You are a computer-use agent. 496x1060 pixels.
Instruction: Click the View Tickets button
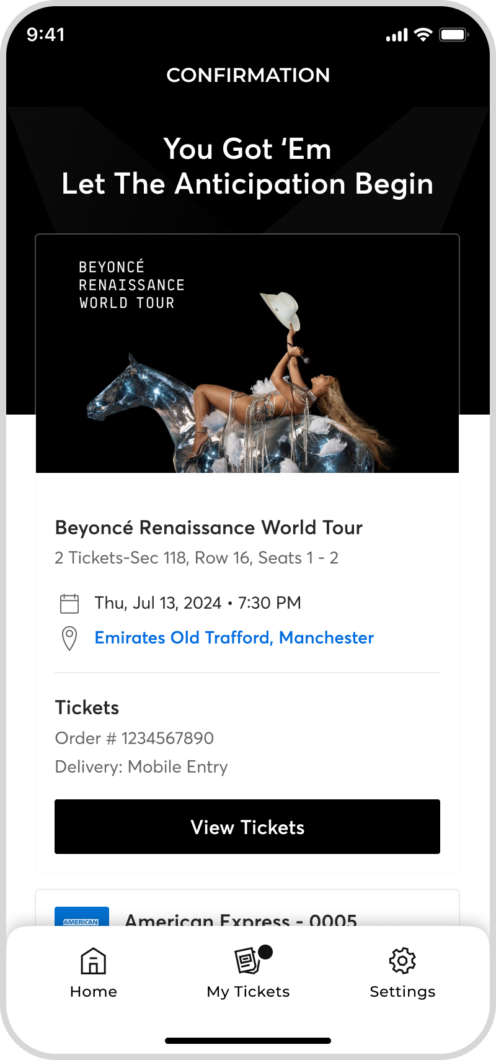click(x=247, y=827)
